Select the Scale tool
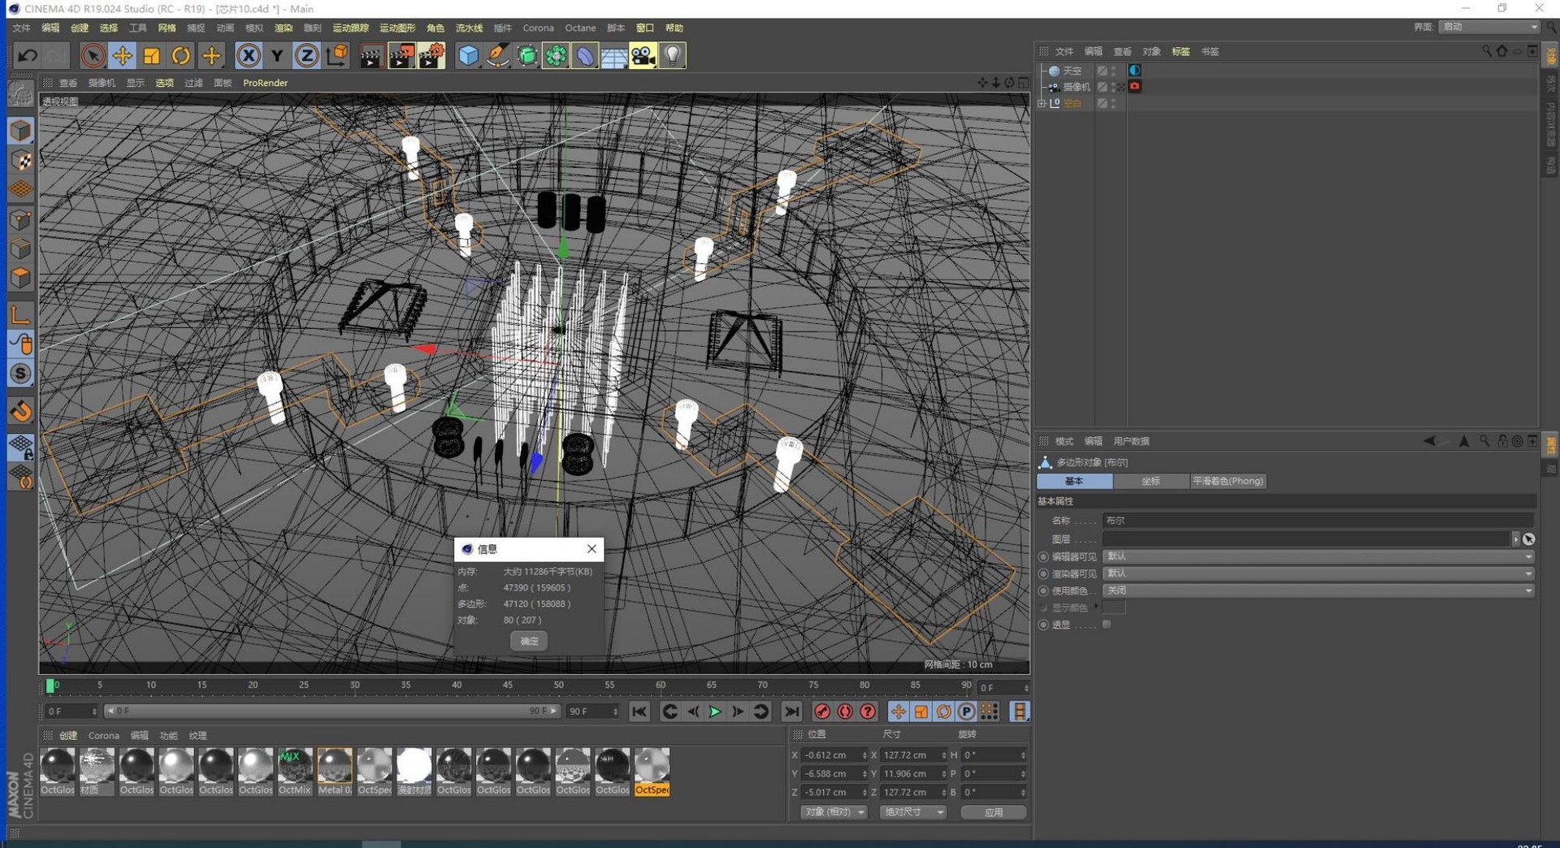This screenshot has width=1560, height=848. pyautogui.click(x=151, y=55)
